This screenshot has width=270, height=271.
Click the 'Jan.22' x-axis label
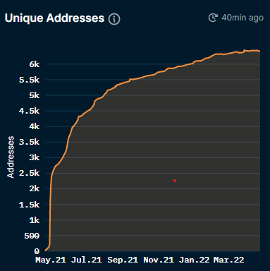pyautogui.click(x=194, y=260)
